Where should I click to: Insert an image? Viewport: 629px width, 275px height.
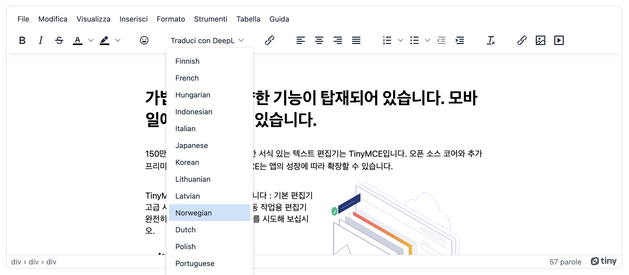(541, 41)
